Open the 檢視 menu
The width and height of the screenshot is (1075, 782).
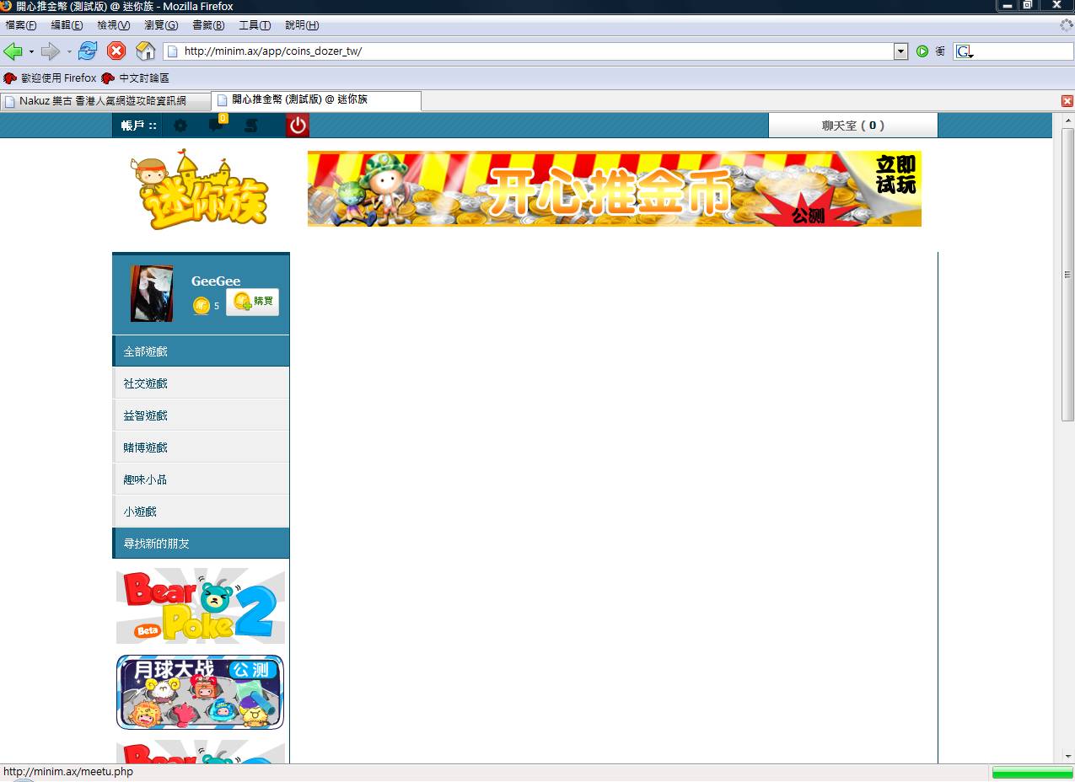tap(114, 25)
